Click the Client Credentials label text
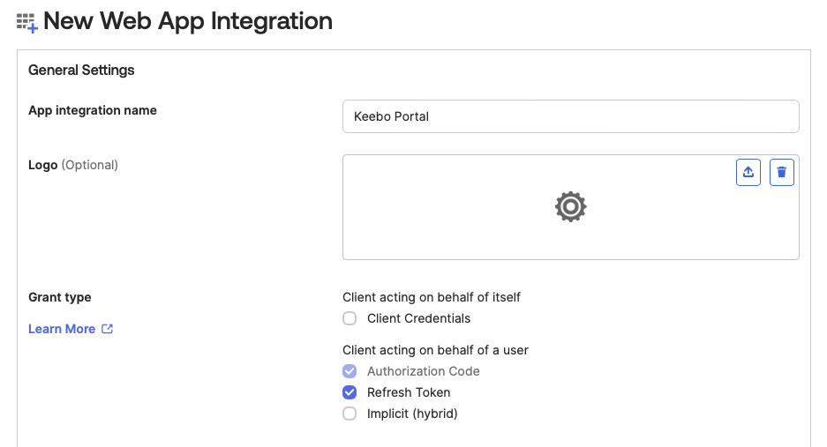Image resolution: width=827 pixels, height=447 pixels. point(418,318)
